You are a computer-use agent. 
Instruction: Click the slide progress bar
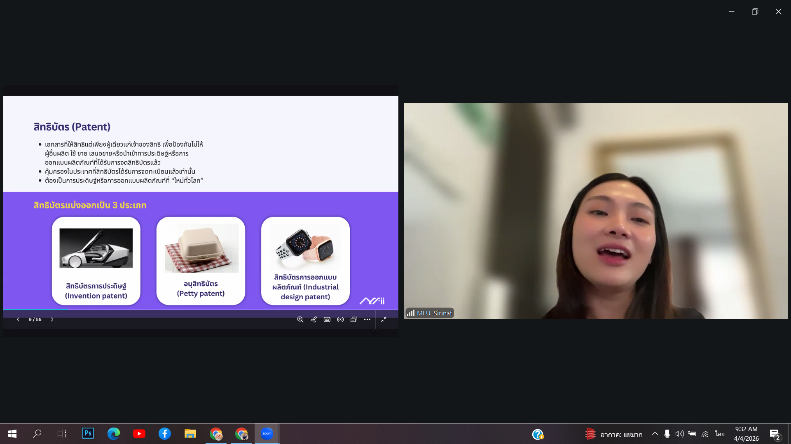(x=201, y=309)
